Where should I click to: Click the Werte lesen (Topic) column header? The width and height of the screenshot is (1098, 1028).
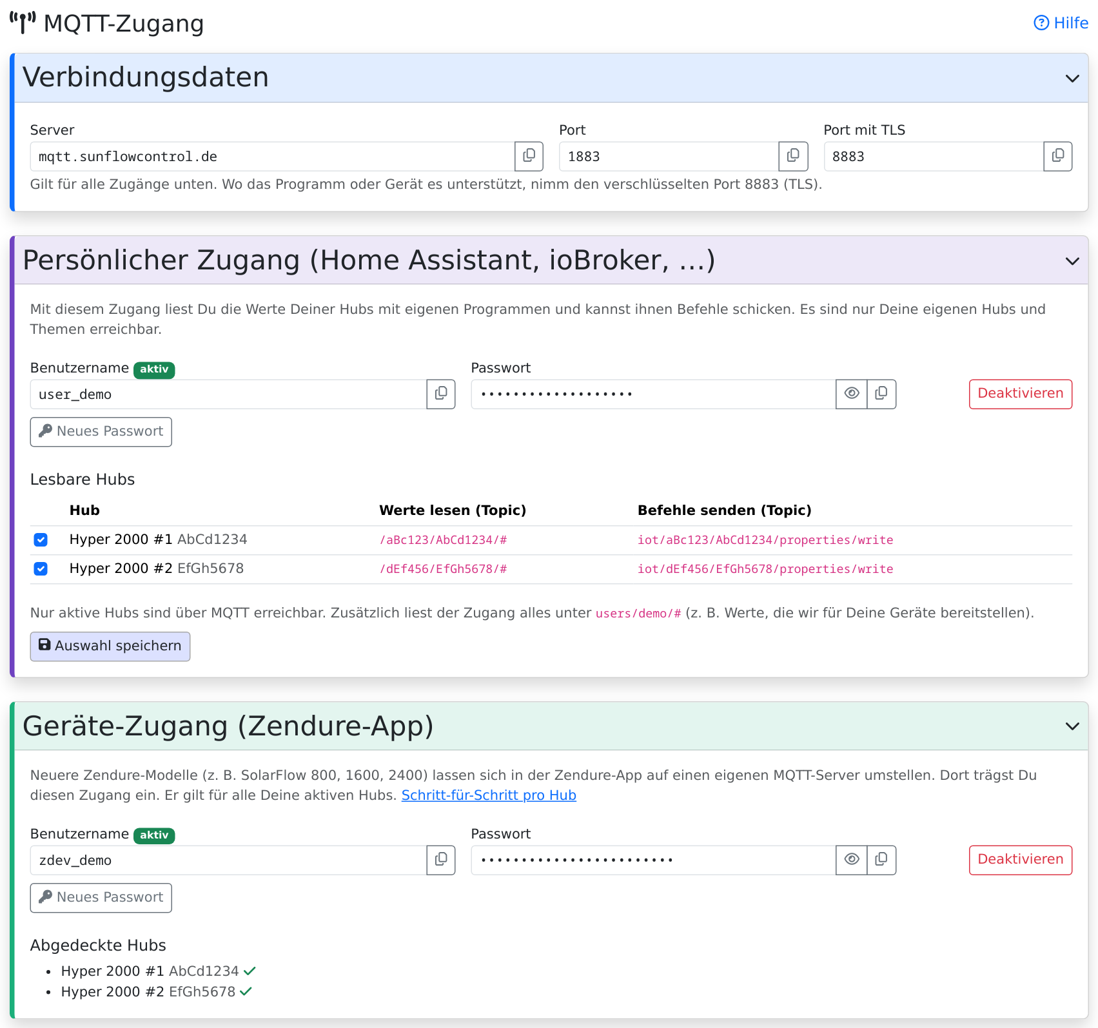(x=453, y=510)
